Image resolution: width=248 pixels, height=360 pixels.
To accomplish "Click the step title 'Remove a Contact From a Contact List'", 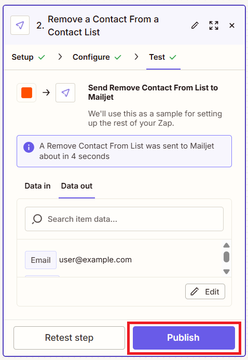I will (x=103, y=25).
